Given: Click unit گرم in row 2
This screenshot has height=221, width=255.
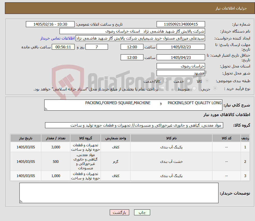Looking at the screenshot, I should coord(115,162).
